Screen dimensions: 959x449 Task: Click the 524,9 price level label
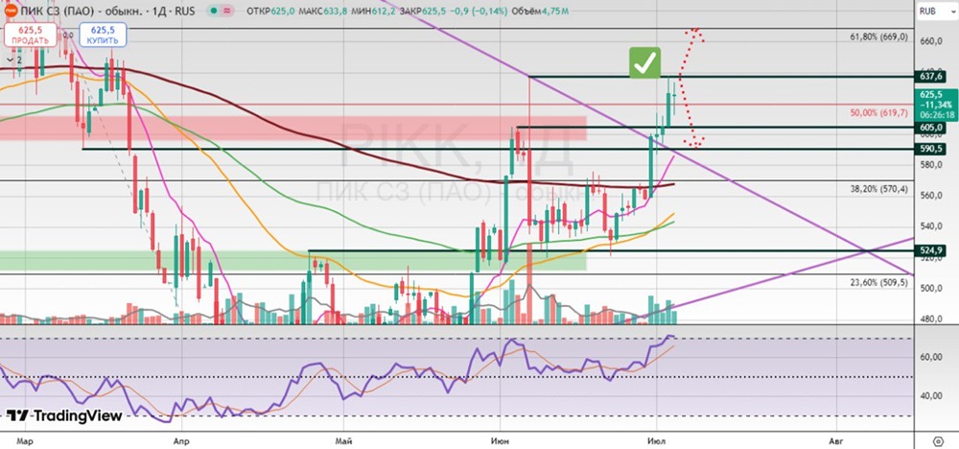coord(929,250)
